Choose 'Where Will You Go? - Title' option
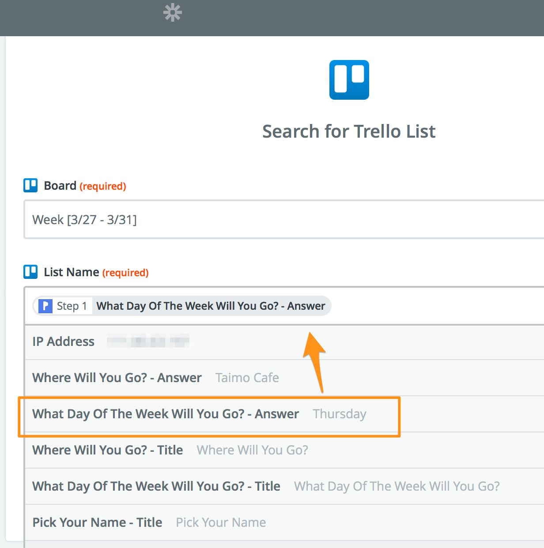The height and width of the screenshot is (548, 544). pyautogui.click(x=284, y=450)
